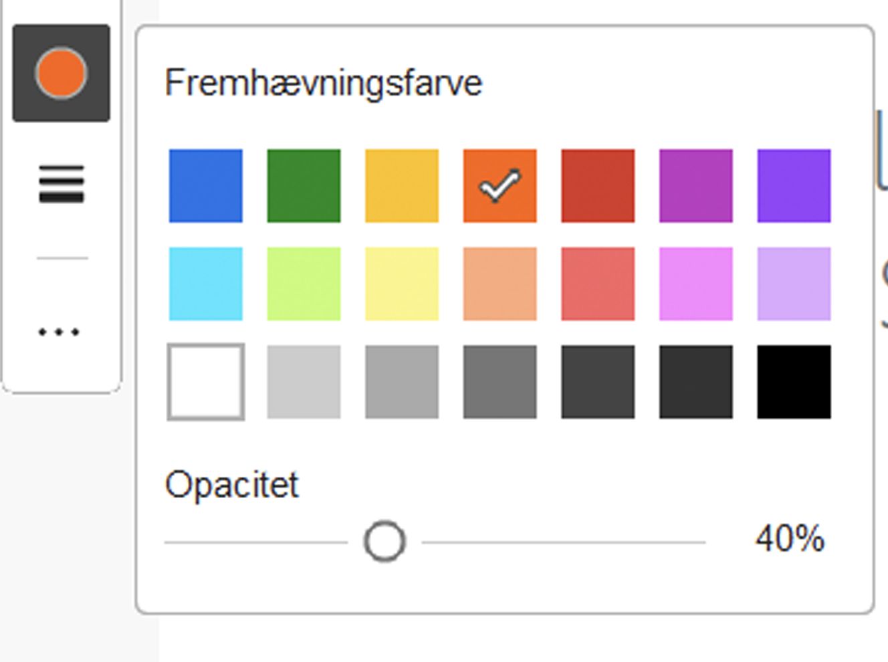This screenshot has height=662, width=888.
Task: Open the three-dot more options menu
Action: pos(59,332)
